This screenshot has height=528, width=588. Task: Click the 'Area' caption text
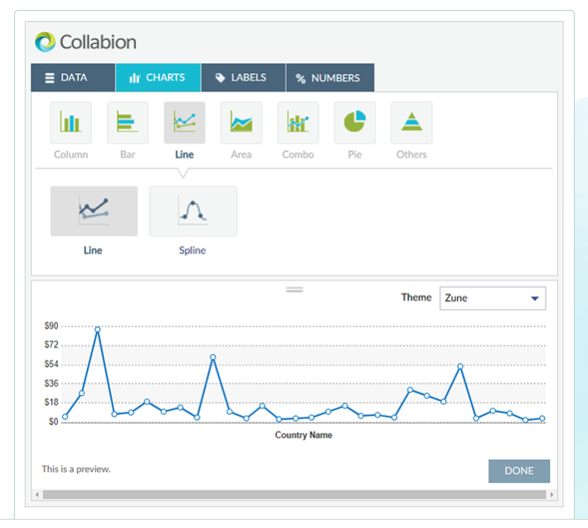(241, 154)
